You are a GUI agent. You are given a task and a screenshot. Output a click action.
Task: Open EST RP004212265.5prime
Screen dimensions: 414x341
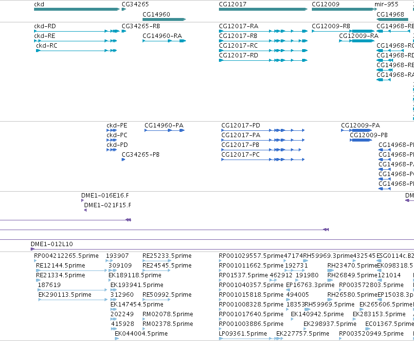click(66, 256)
